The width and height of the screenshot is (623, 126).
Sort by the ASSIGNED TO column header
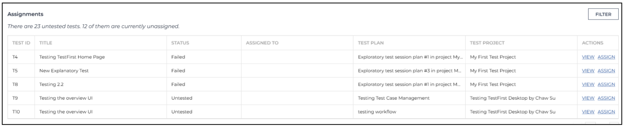coord(262,43)
